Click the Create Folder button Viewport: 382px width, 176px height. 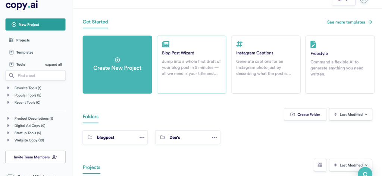[x=305, y=114]
